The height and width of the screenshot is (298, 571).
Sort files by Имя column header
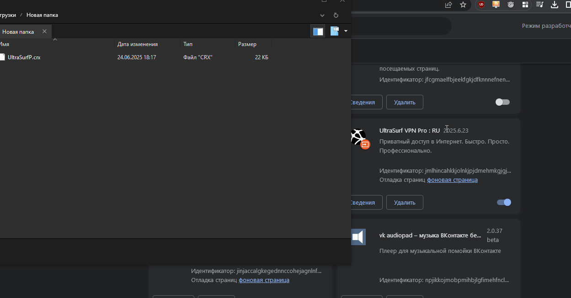point(57,44)
